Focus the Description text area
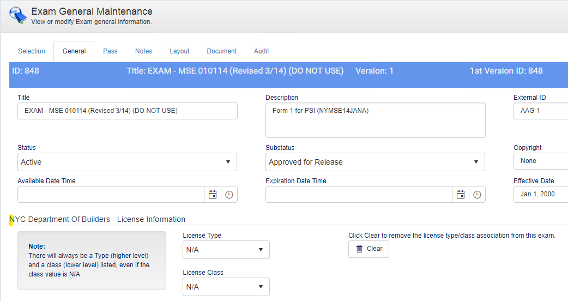568x301 pixels. 375,120
